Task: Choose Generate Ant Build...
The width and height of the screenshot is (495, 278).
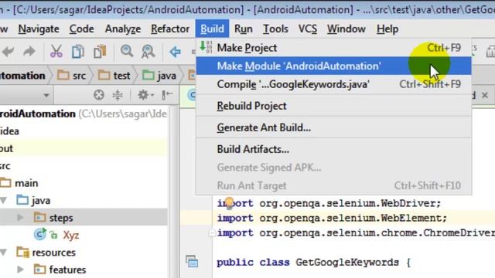Action: (333, 127)
